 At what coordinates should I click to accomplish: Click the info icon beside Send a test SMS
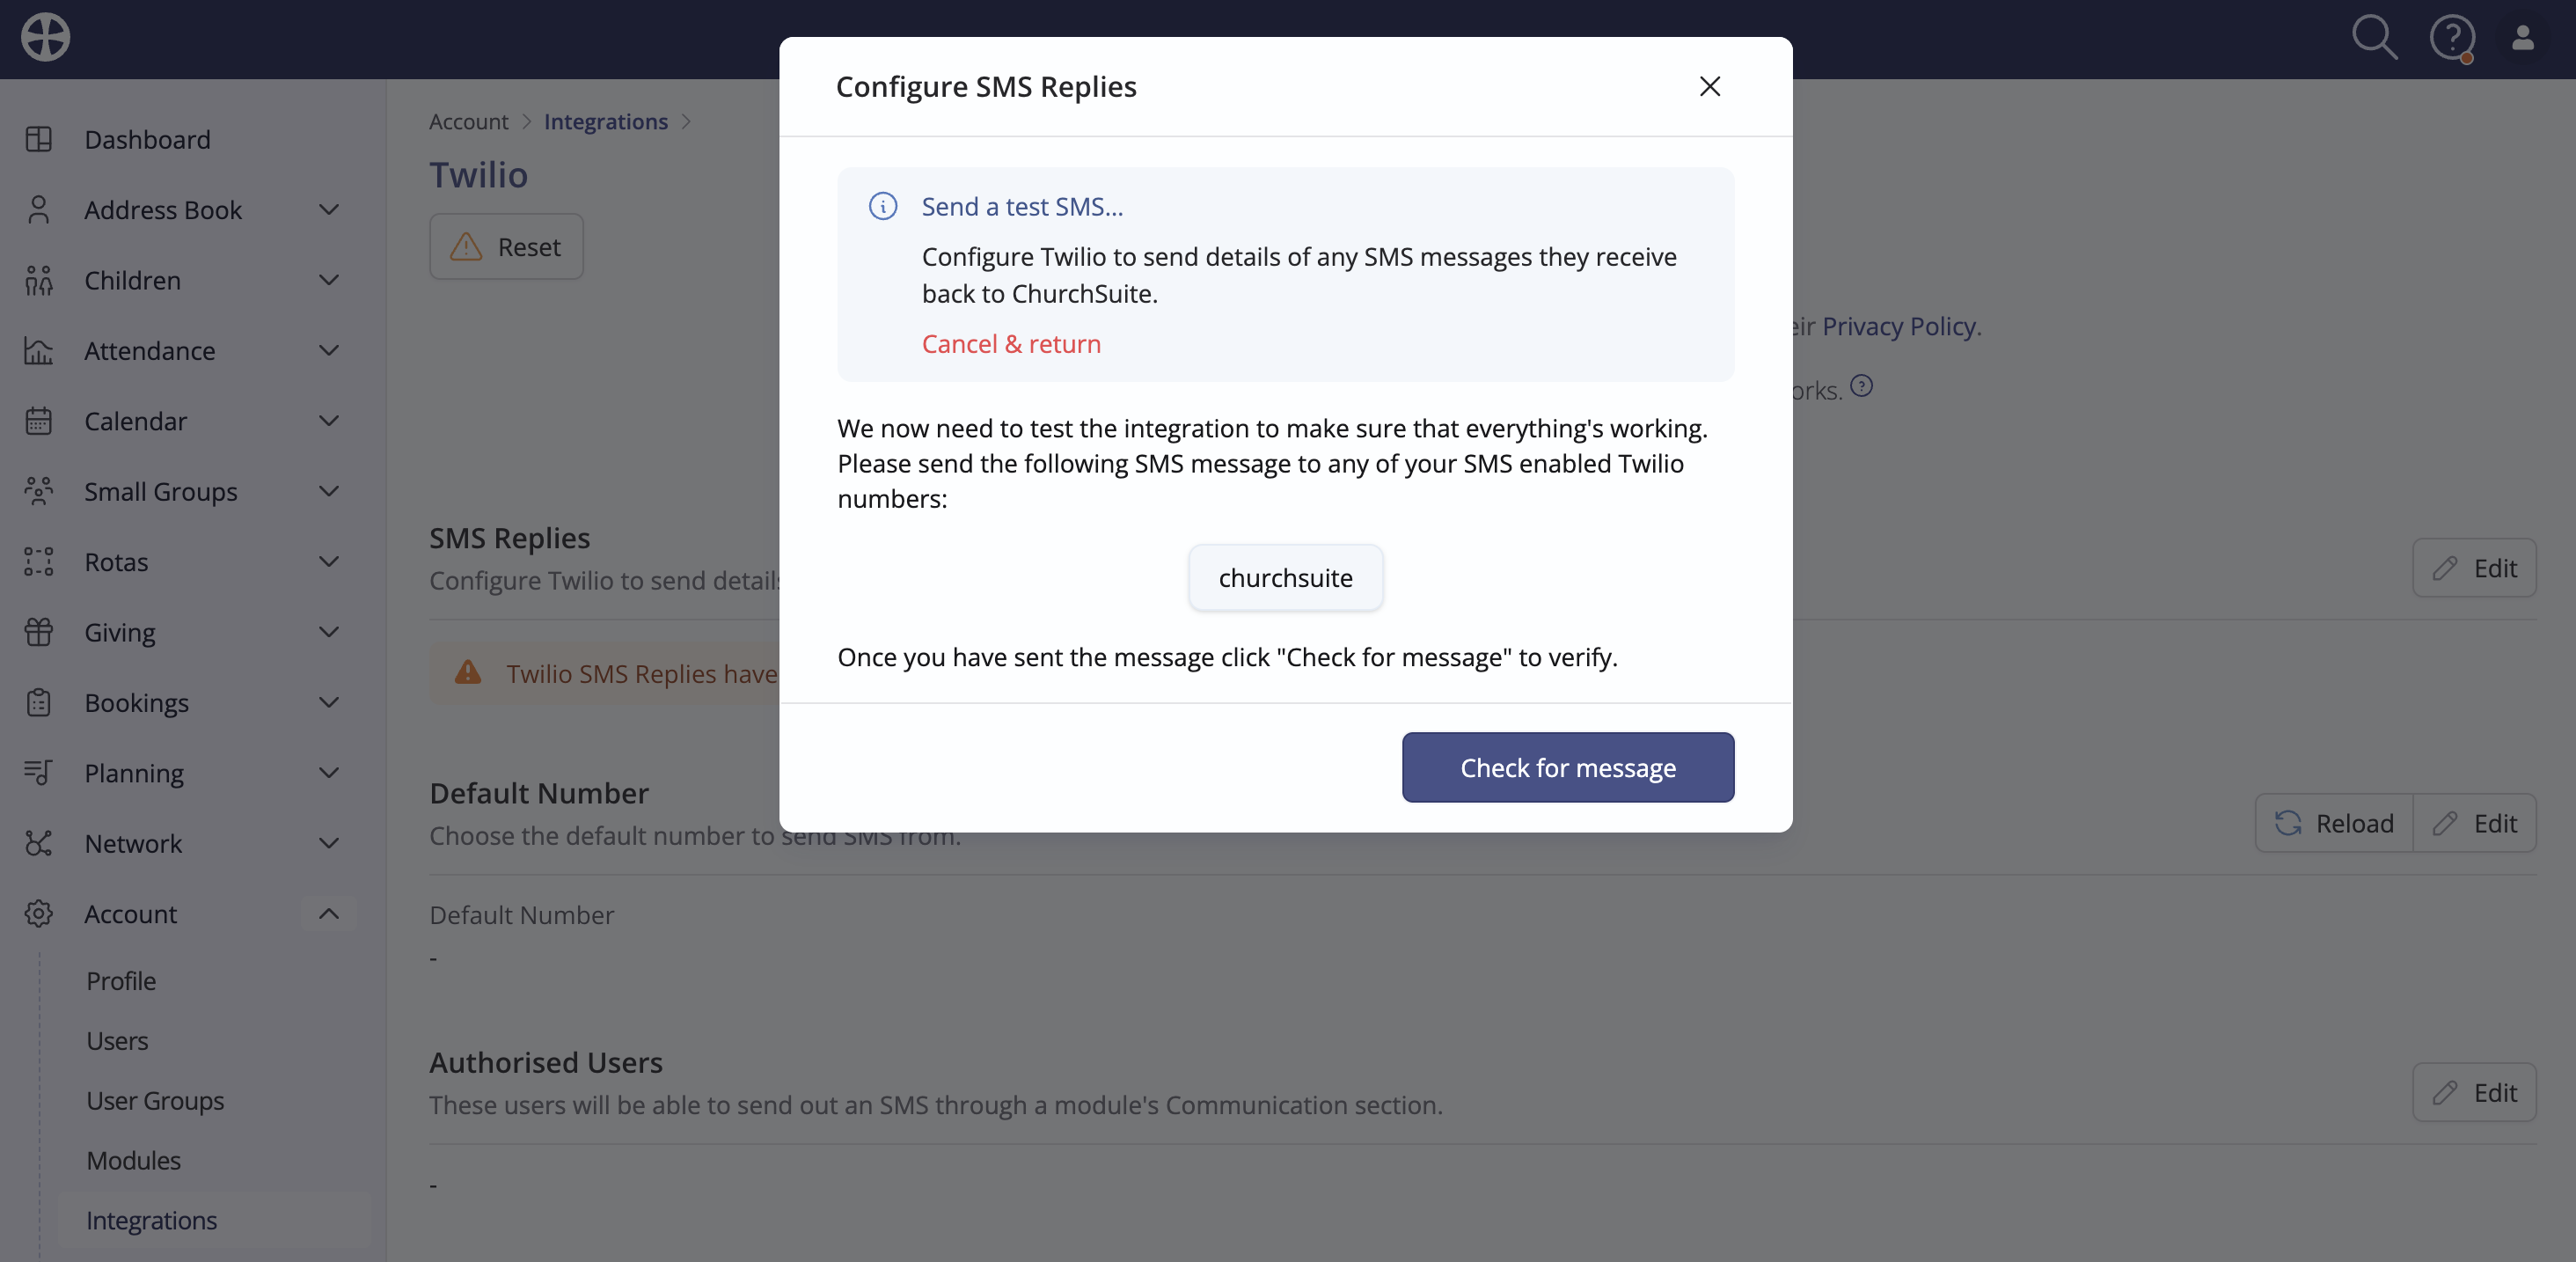click(883, 206)
